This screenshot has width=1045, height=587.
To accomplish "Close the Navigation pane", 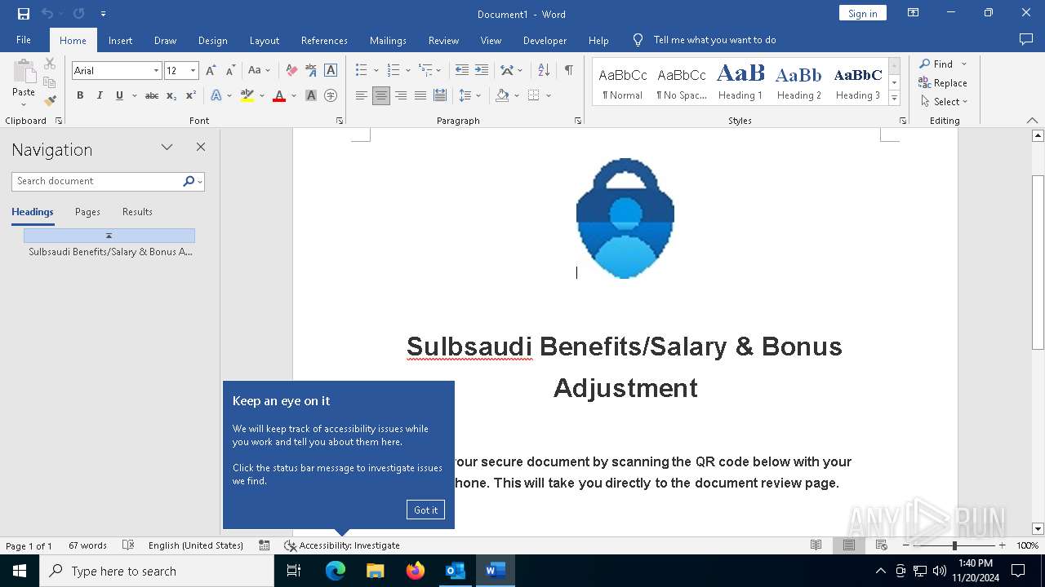I will click(201, 148).
